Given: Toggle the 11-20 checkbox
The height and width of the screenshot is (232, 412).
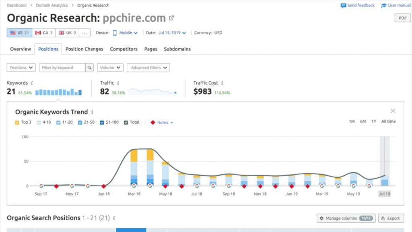Looking at the screenshot, I should [x=58, y=122].
